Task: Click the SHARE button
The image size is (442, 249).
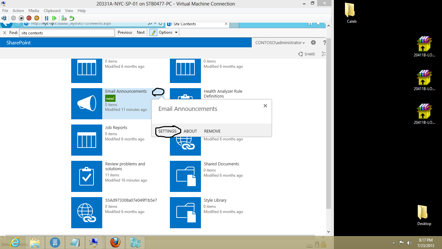Action: (x=307, y=54)
